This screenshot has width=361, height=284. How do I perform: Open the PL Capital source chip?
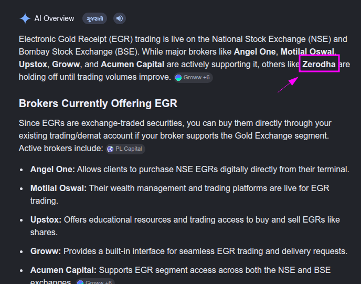pyautogui.click(x=125, y=149)
